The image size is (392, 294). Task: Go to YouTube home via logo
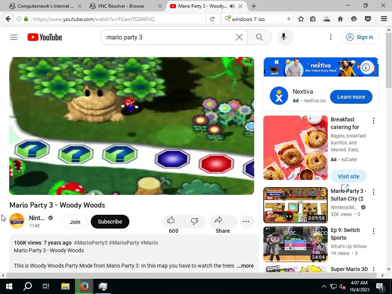click(x=45, y=37)
